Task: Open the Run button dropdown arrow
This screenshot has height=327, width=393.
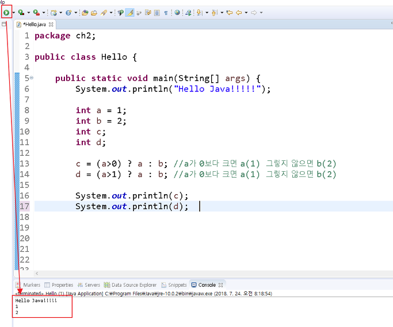Action: tap(14, 12)
